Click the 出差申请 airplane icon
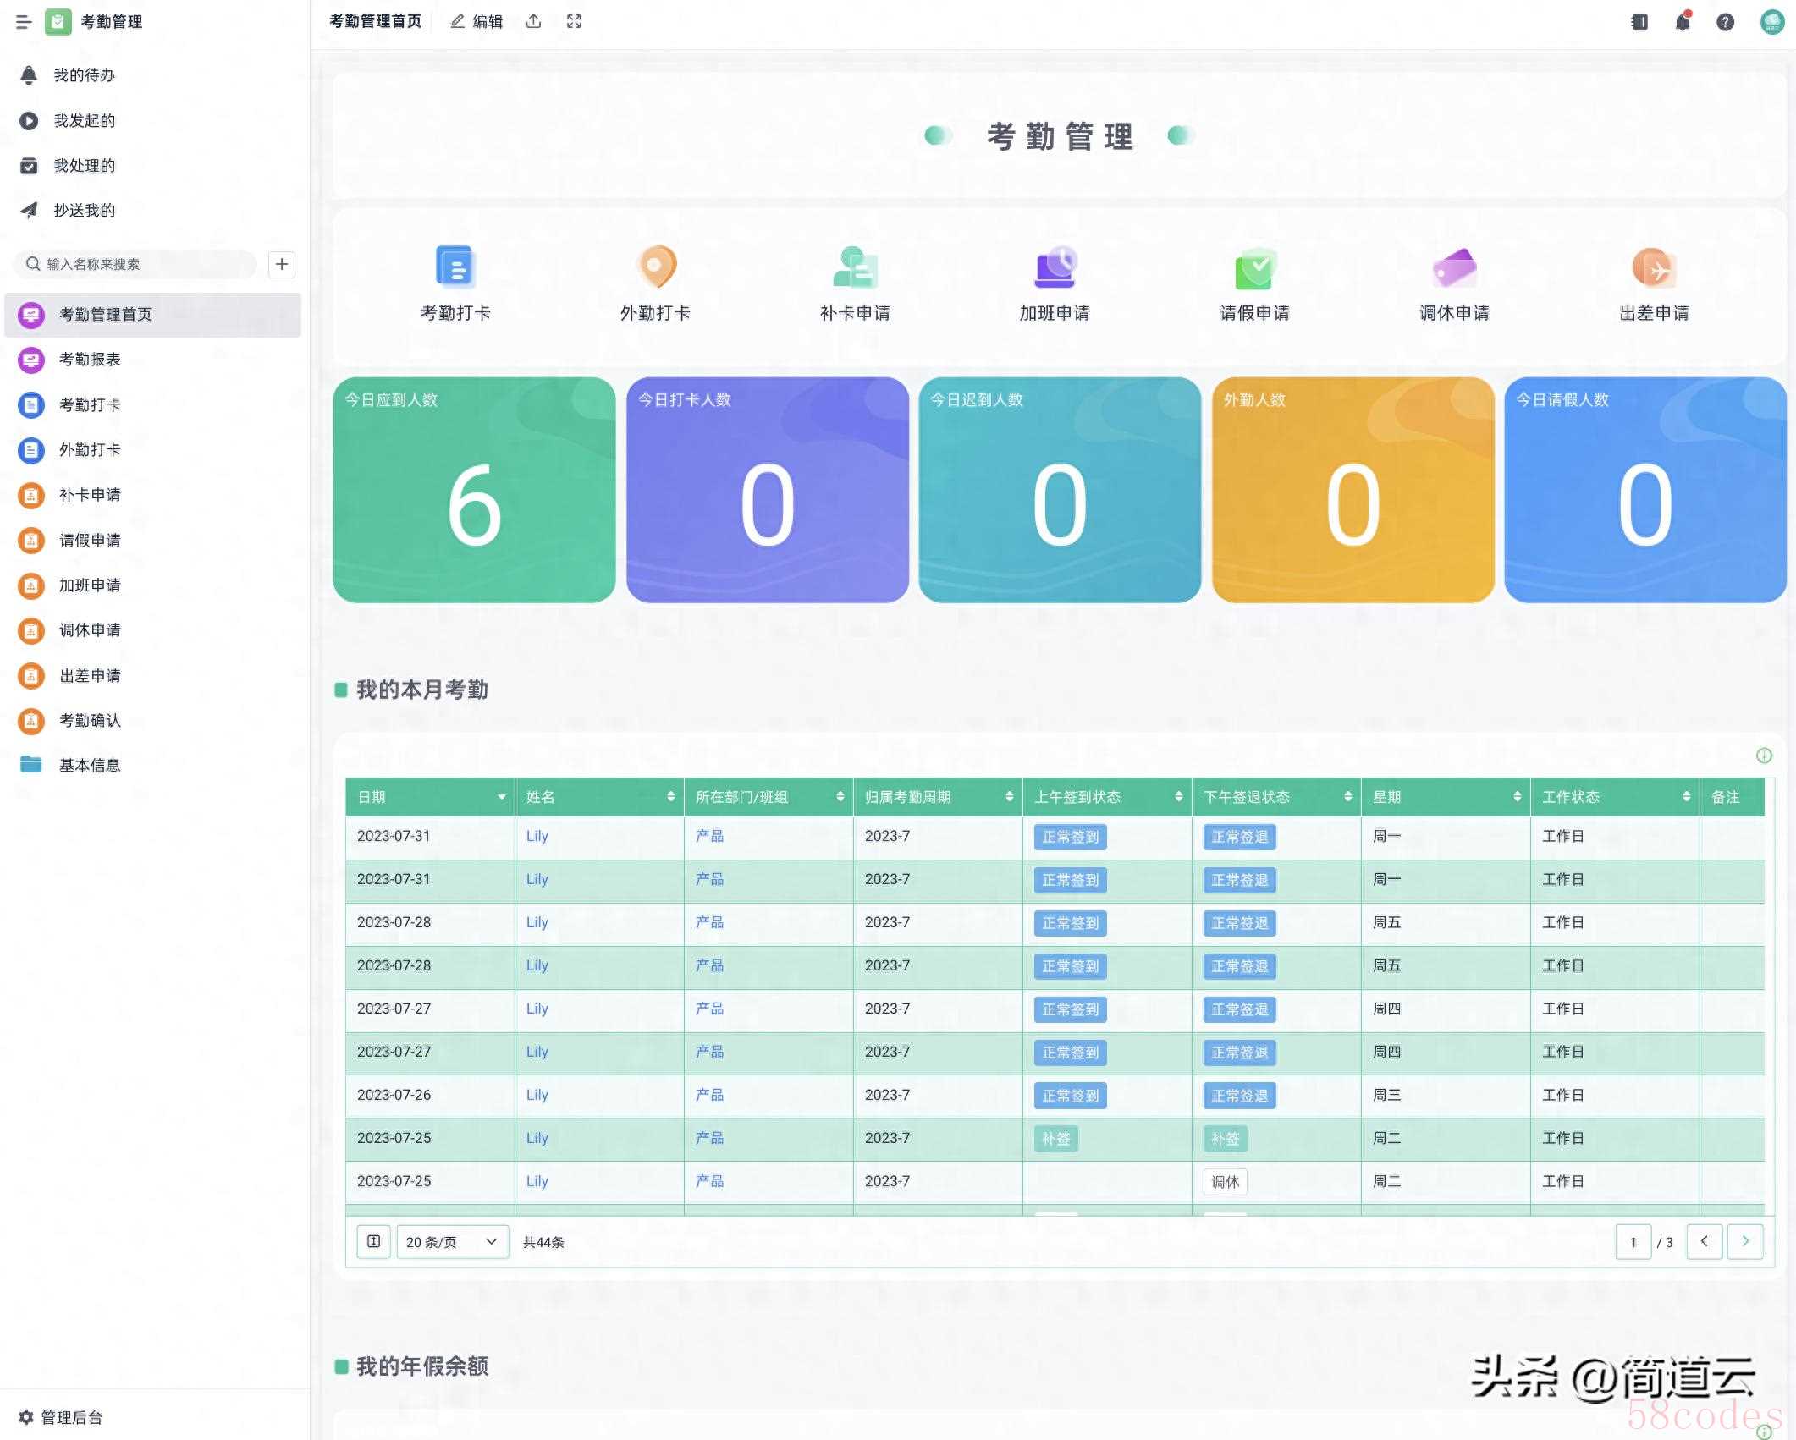 (1654, 267)
